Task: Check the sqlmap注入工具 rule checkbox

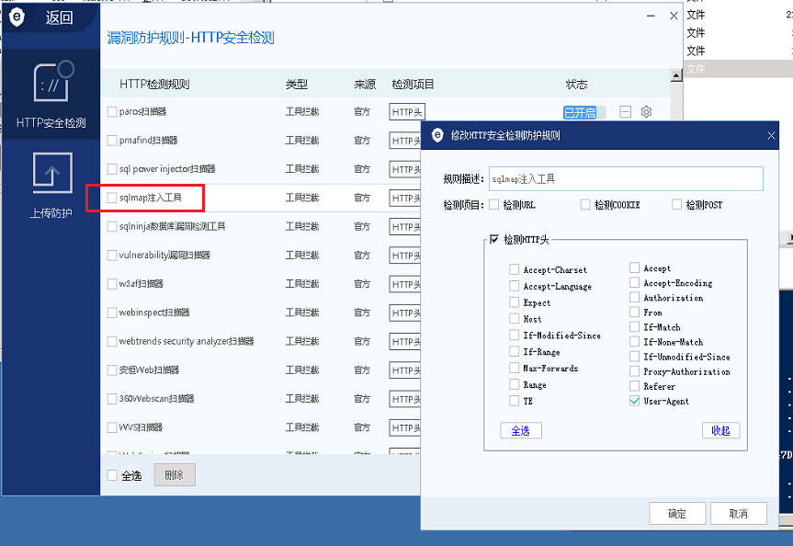Action: point(112,198)
